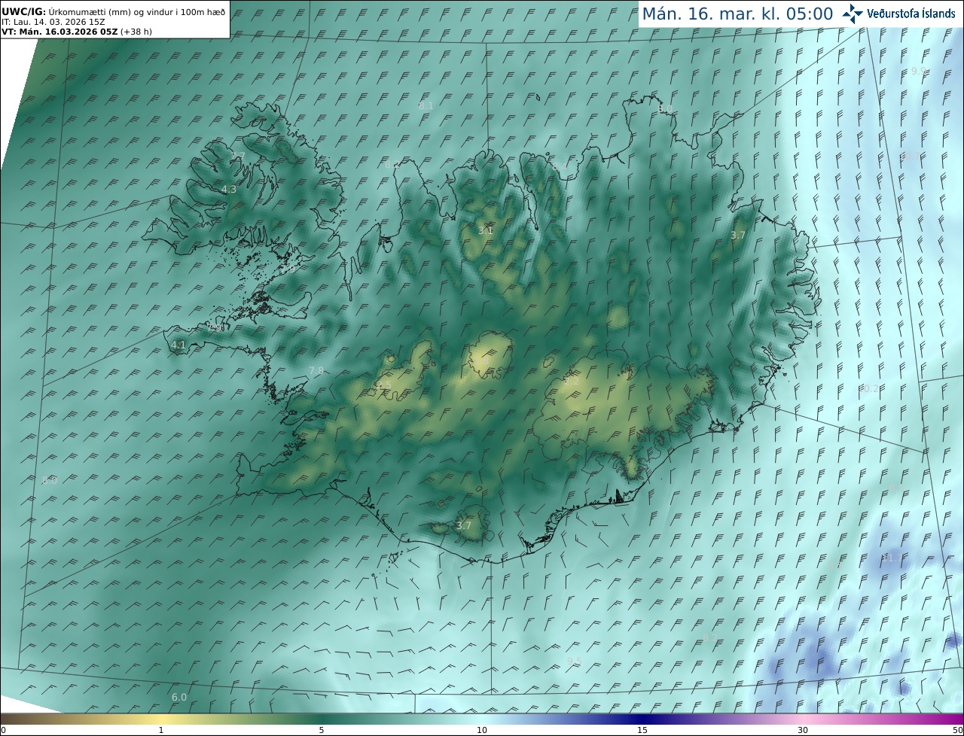The width and height of the screenshot is (964, 736).
Task: Click the 10 tick on the color scale
Action: [482, 730]
